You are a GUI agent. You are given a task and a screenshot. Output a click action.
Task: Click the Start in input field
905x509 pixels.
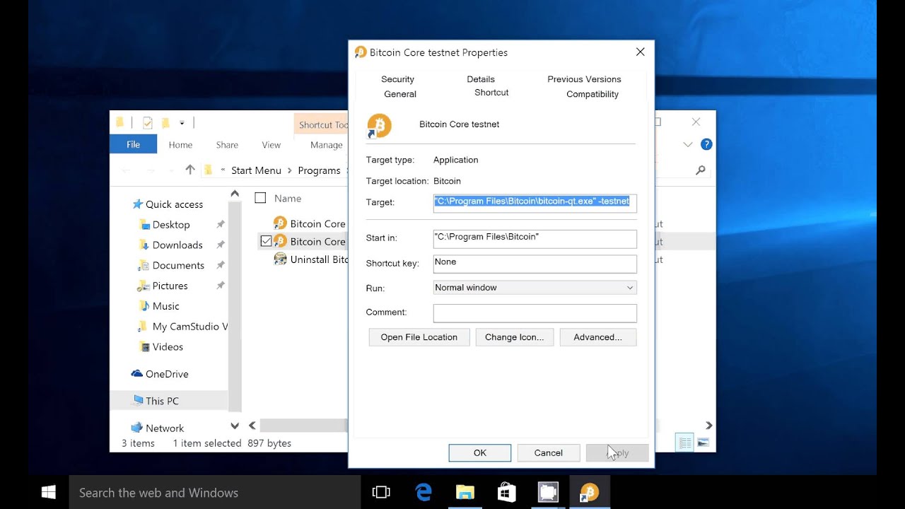[x=535, y=239]
